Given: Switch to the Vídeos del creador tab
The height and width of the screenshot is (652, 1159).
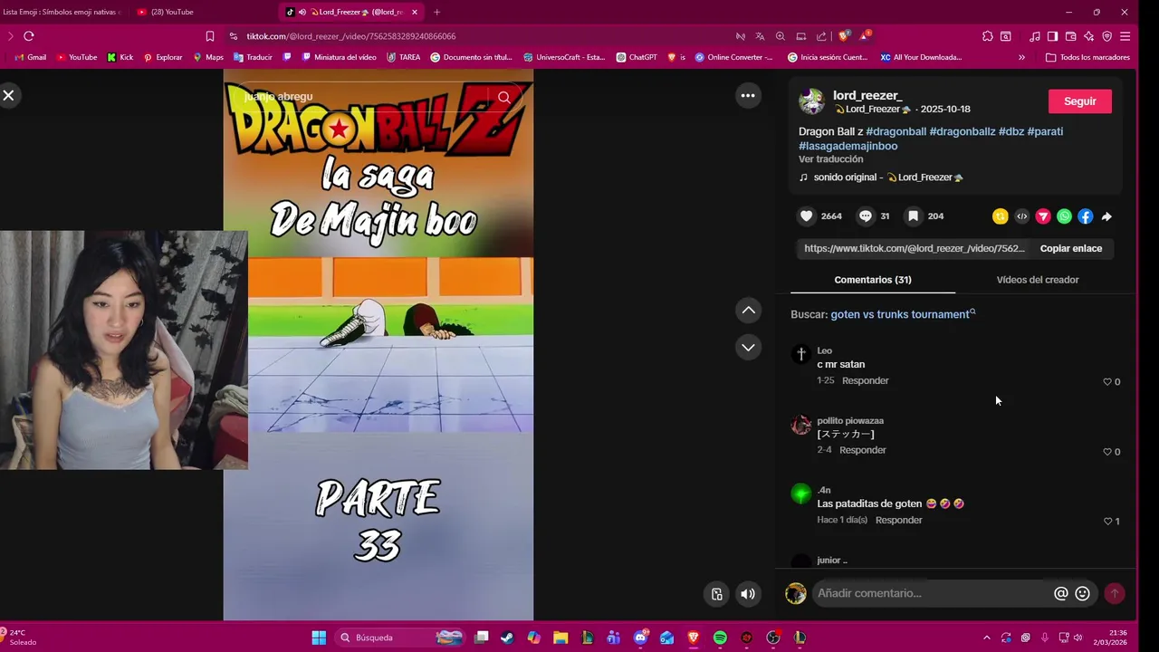Looking at the screenshot, I should click(x=1037, y=280).
